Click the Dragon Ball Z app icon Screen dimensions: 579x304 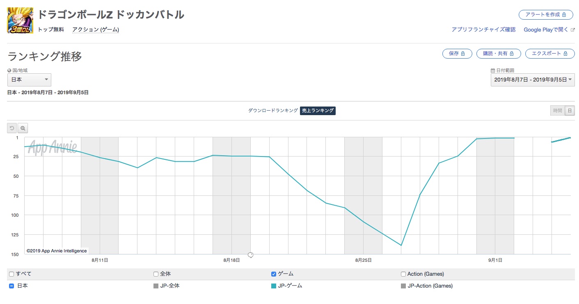pyautogui.click(x=20, y=20)
